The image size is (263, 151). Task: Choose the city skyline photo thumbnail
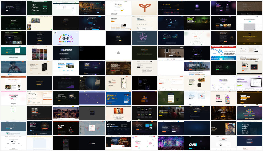pos(197,68)
